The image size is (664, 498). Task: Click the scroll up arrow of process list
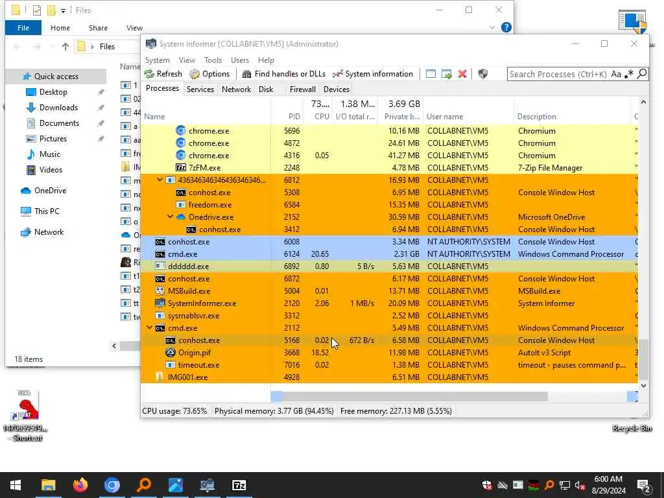(x=643, y=102)
